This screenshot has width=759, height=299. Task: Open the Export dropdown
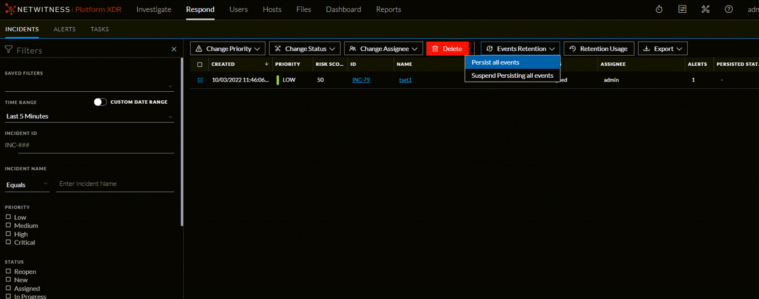[662, 49]
